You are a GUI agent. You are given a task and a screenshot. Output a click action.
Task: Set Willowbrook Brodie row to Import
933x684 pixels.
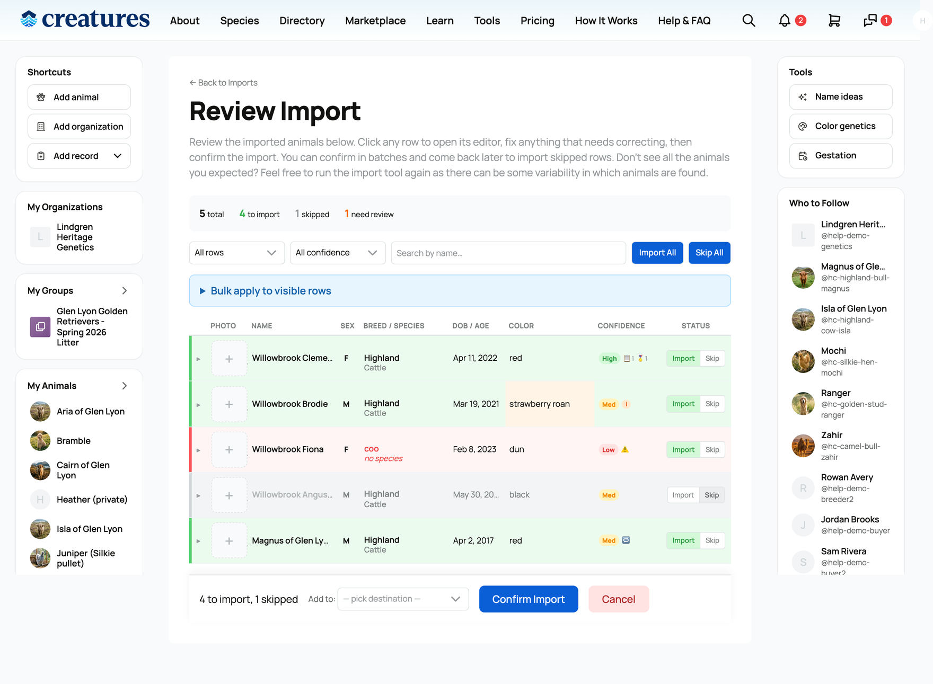pyautogui.click(x=683, y=404)
